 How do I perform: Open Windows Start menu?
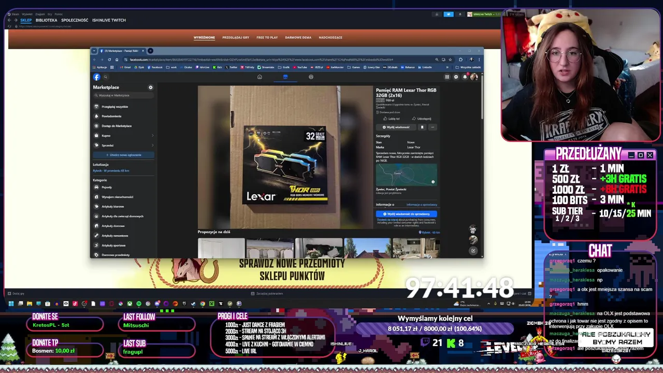[10, 304]
